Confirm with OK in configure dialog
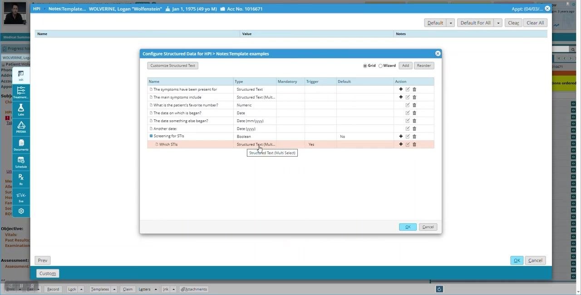This screenshot has height=295, width=581. (408, 227)
